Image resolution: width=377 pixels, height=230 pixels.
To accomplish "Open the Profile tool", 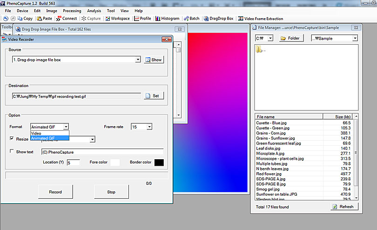I will [x=142, y=19].
